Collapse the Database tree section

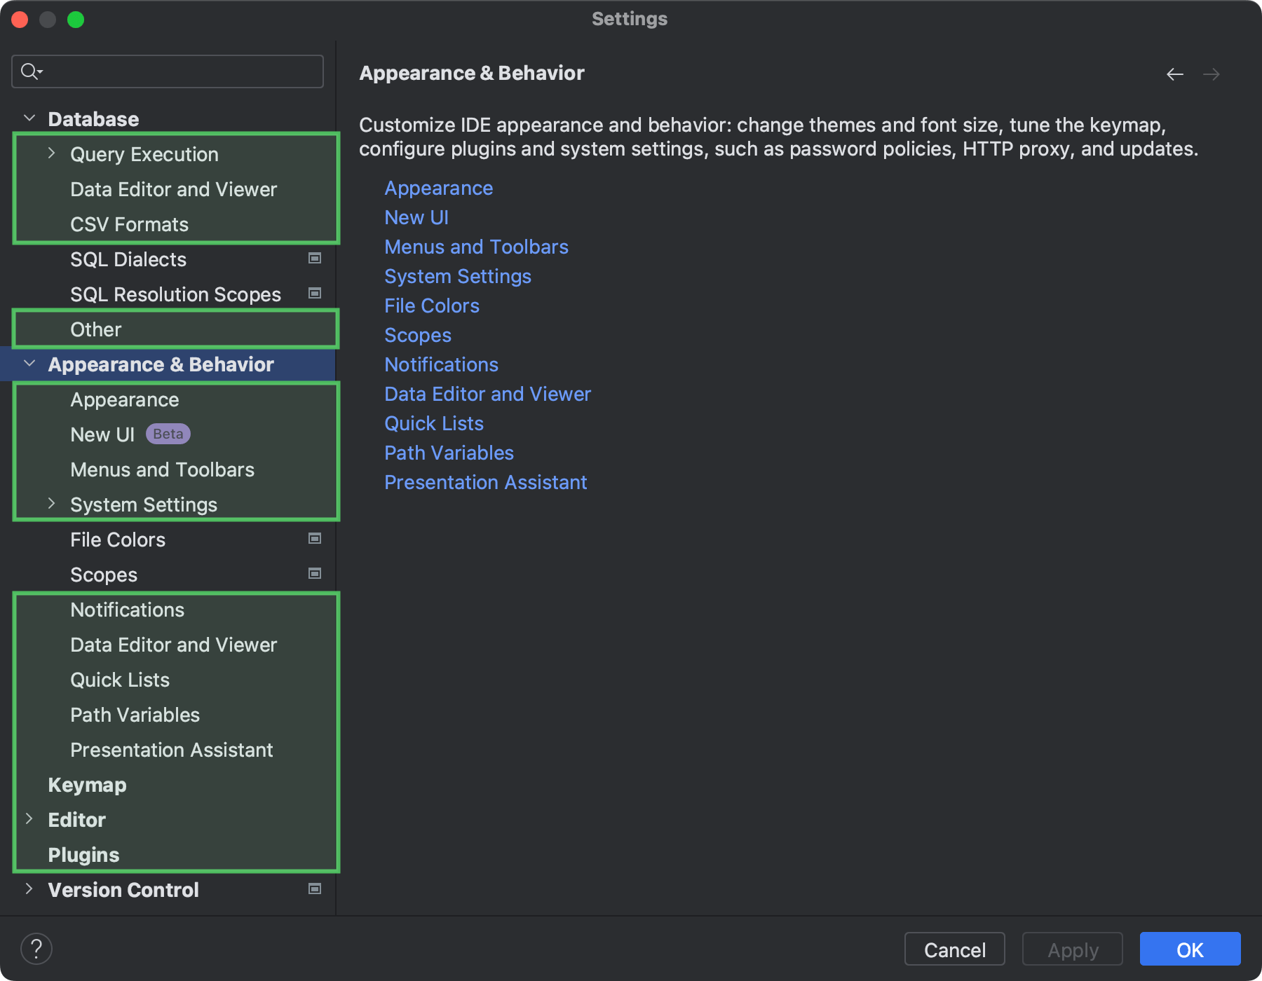[x=29, y=118]
